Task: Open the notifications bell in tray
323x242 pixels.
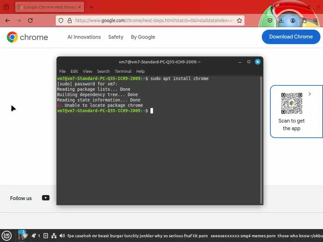Action: coord(34,236)
